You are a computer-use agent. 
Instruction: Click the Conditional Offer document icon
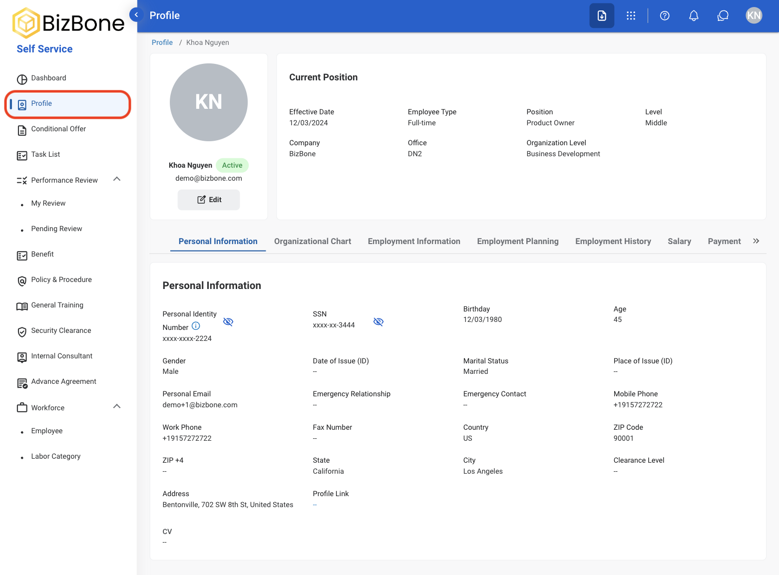(x=22, y=130)
